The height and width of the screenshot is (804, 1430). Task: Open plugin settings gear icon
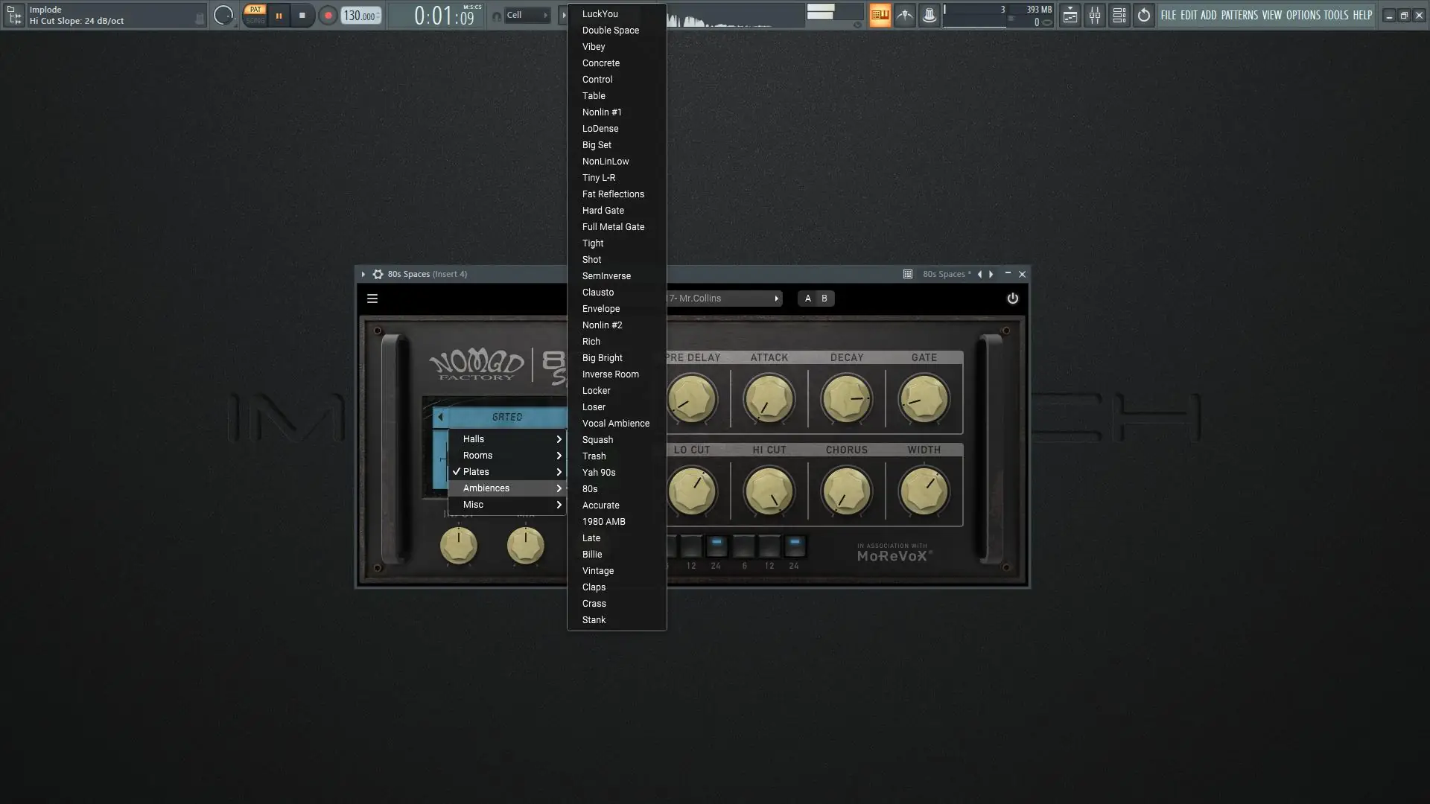tap(378, 274)
